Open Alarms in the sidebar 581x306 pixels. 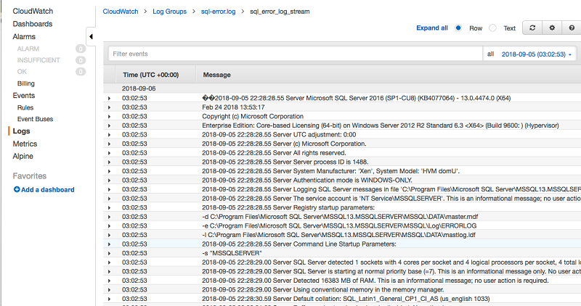click(x=24, y=37)
